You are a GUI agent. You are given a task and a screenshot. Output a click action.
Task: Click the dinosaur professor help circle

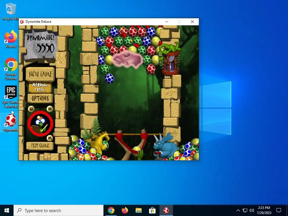pos(40,123)
